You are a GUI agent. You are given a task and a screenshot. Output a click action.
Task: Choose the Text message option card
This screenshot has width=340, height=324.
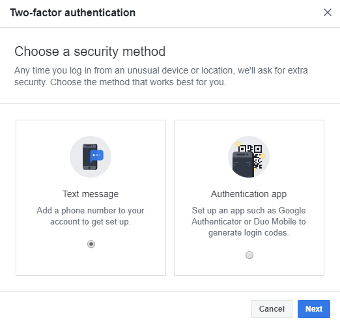[x=91, y=198]
